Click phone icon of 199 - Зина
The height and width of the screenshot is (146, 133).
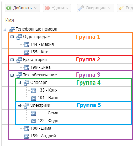click(26, 68)
